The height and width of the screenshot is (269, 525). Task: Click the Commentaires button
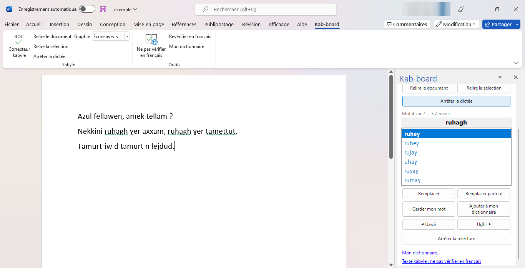(x=407, y=24)
